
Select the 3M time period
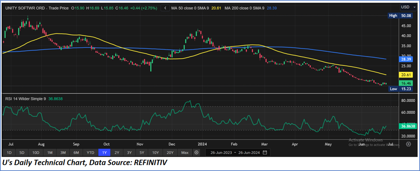coord(63,152)
